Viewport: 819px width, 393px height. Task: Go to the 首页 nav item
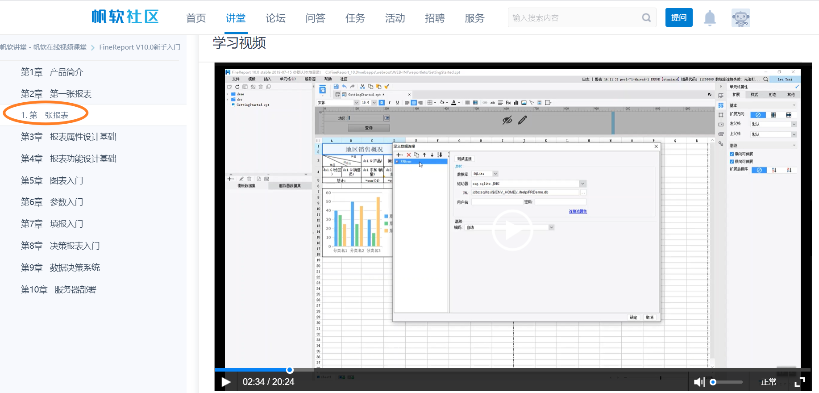coord(196,18)
